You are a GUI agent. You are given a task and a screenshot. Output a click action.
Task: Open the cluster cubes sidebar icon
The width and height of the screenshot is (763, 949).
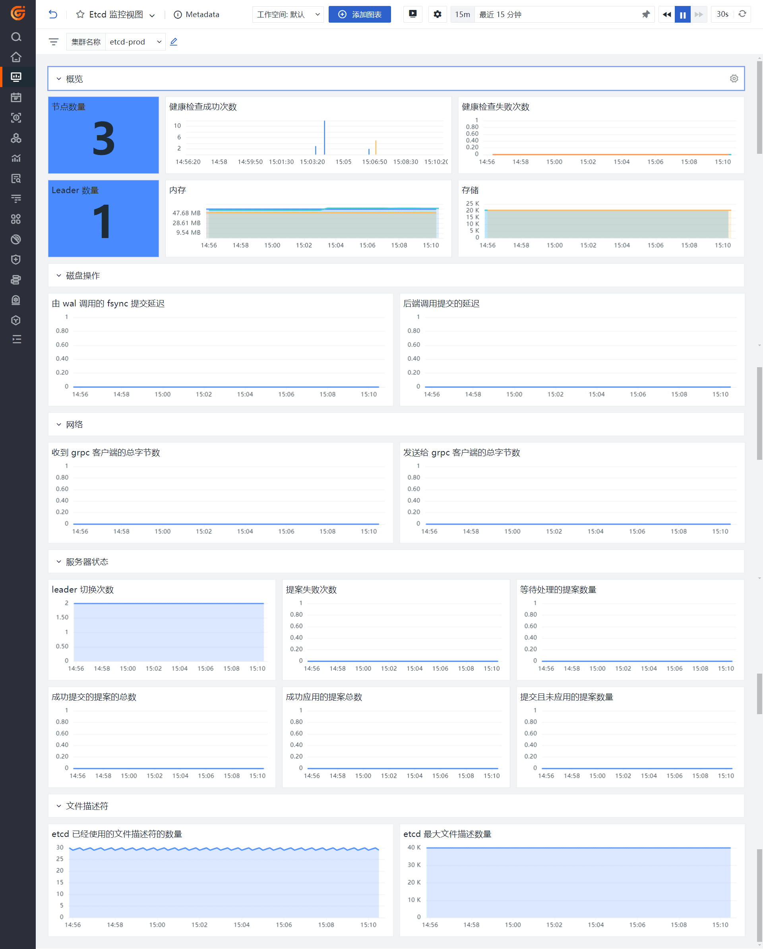[x=16, y=138]
